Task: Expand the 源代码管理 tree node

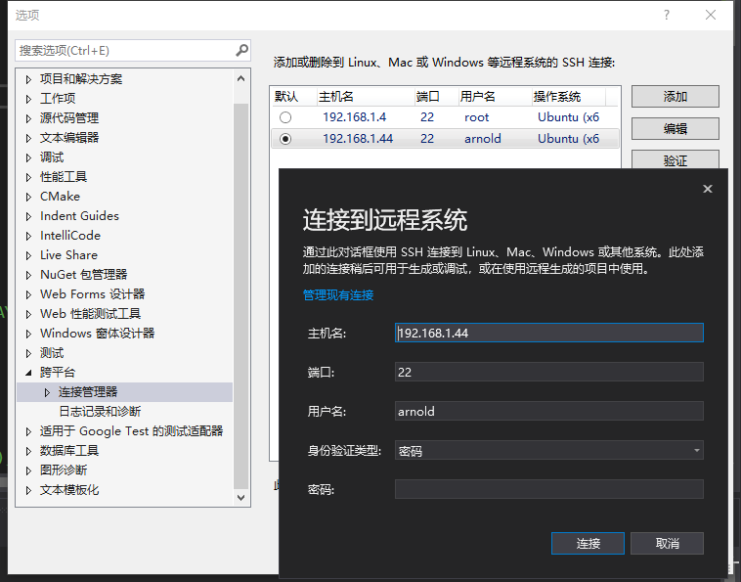Action: (x=28, y=118)
